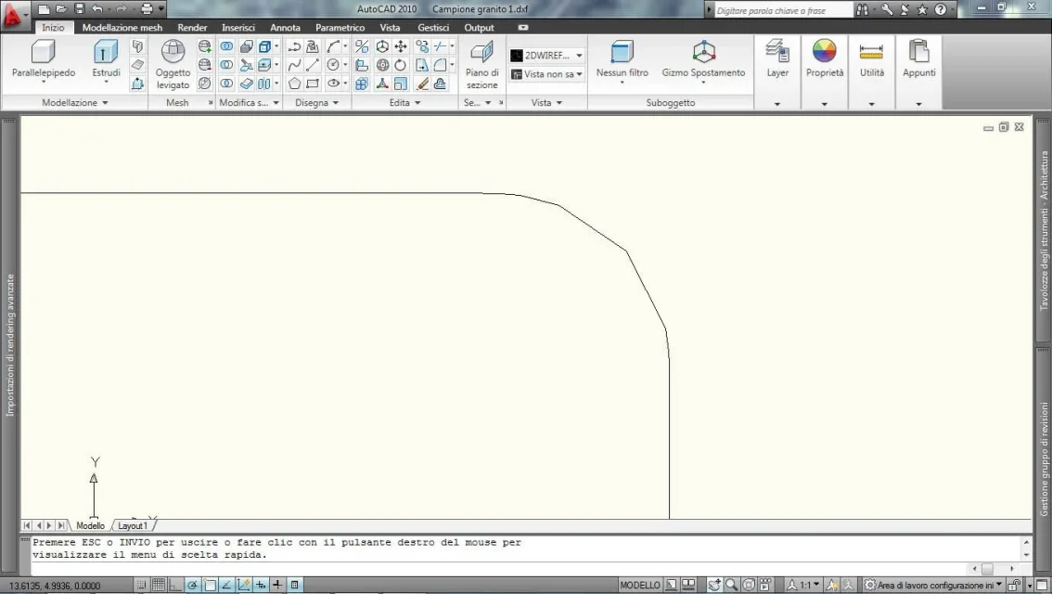This screenshot has height=594, width=1052.
Task: Open the Proprietà color wheel panel
Action: point(825,59)
